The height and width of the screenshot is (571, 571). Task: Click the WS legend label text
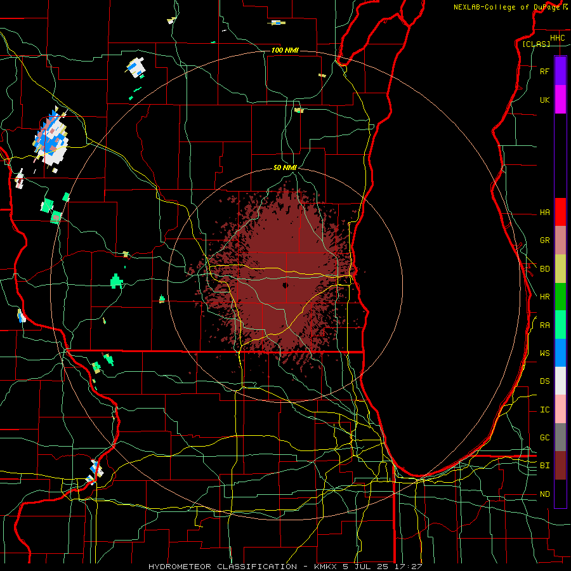tap(544, 353)
